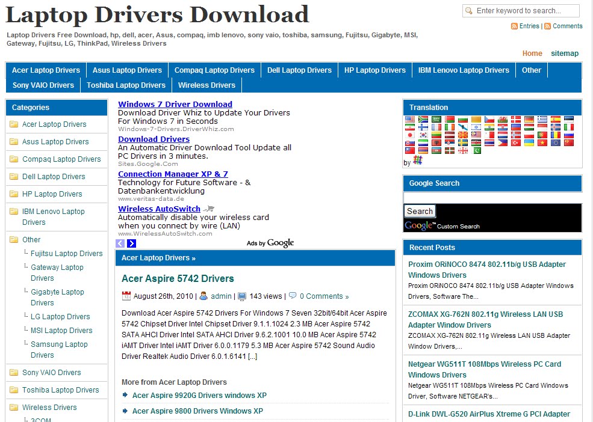Click the user icon beside admin
Screen dimensions: 593x422
[x=203, y=296]
